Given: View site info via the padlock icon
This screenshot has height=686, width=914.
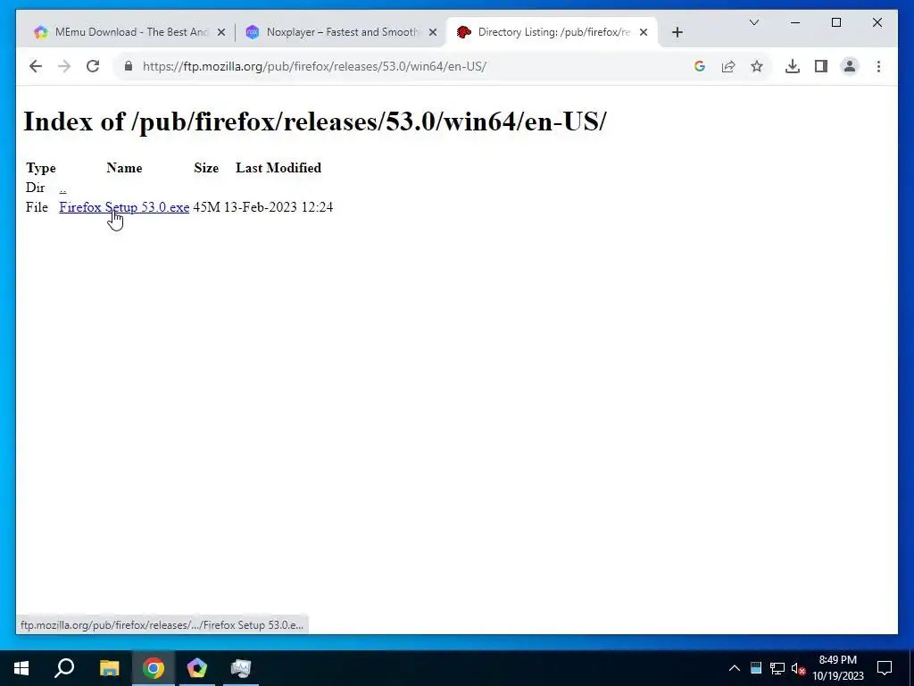Looking at the screenshot, I should click(129, 66).
